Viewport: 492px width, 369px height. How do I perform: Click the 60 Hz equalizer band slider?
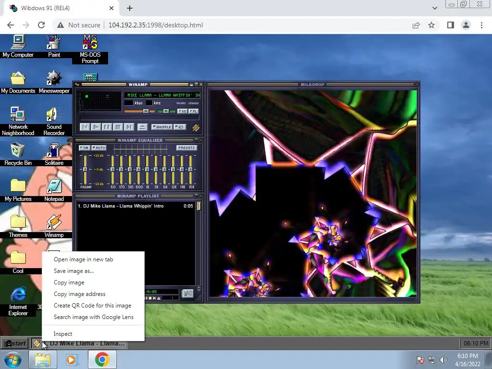[x=112, y=170]
